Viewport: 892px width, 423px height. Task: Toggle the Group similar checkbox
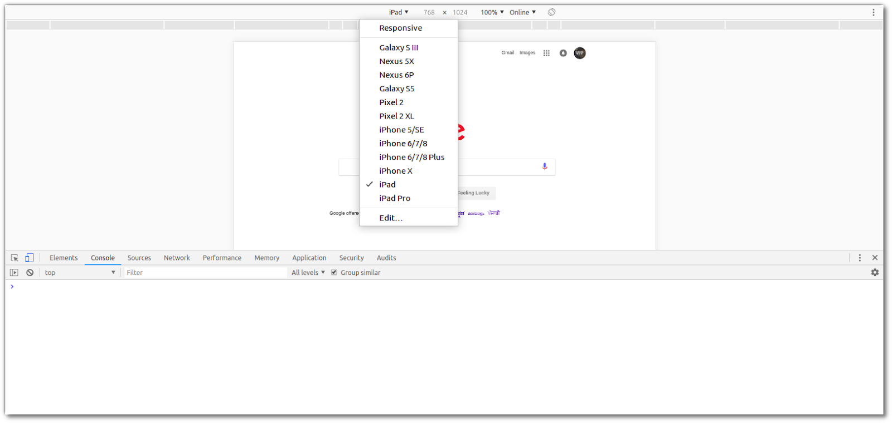334,272
